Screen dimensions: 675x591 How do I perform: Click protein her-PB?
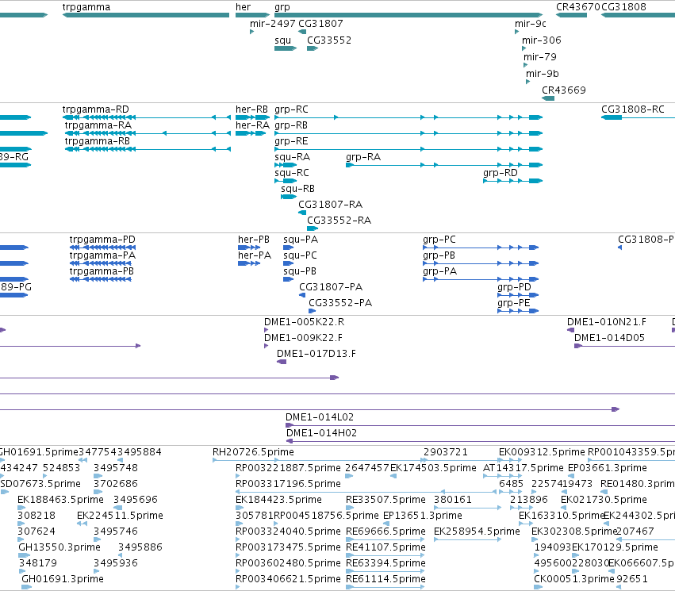[249, 247]
